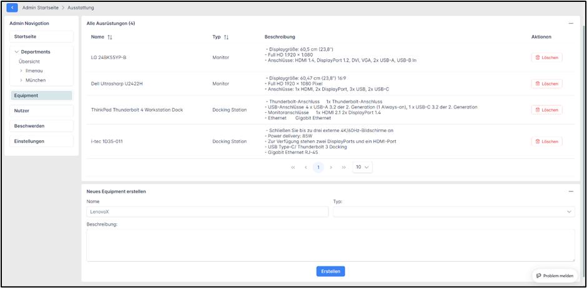Click the i-tec 1D35-011 name cell
The height and width of the screenshot is (288, 587).
pyautogui.click(x=107, y=142)
